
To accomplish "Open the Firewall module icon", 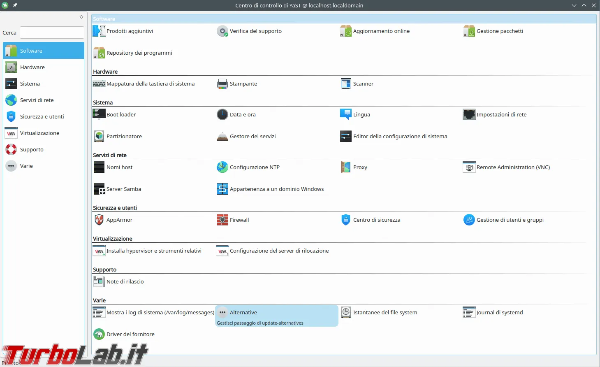I will [222, 220].
